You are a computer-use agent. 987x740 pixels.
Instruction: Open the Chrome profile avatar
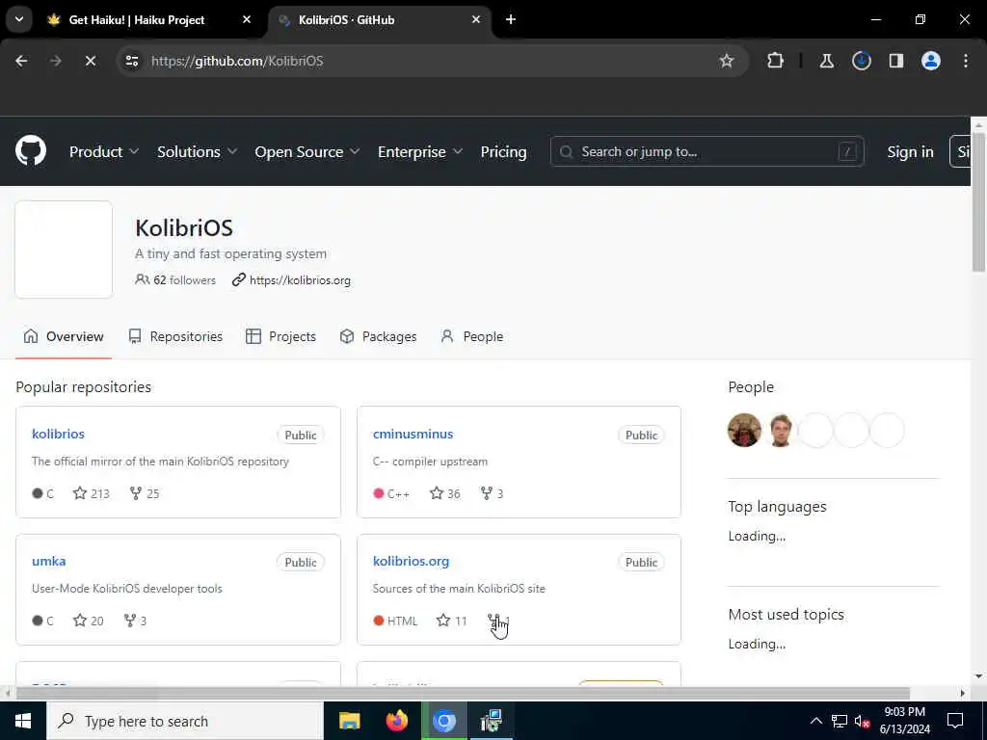pyautogui.click(x=930, y=61)
